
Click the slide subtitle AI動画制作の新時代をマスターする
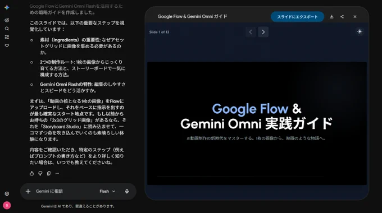pos(256,138)
